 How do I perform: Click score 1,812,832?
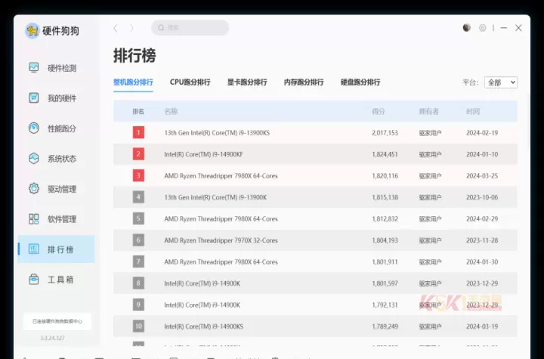click(385, 218)
